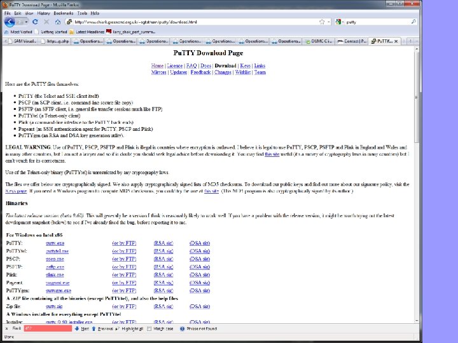Toggle Highlight all in Find bar
This screenshot has height=343, width=458.
[129, 329]
